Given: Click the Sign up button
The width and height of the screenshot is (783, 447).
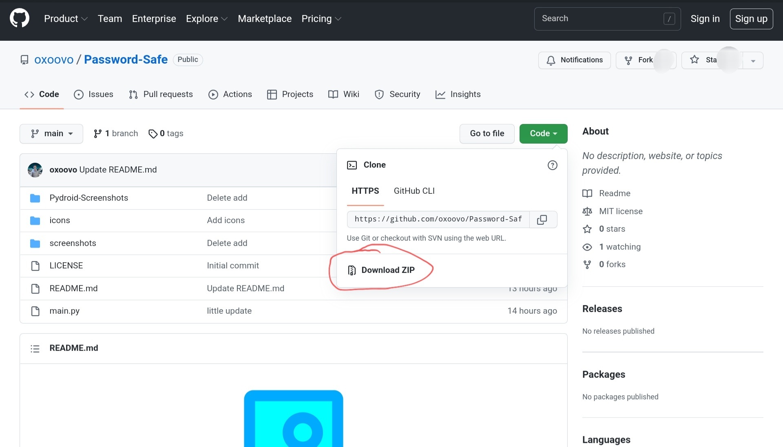Looking at the screenshot, I should 751,19.
